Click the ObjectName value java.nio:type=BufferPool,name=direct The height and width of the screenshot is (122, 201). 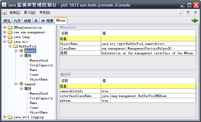(x=148, y=44)
